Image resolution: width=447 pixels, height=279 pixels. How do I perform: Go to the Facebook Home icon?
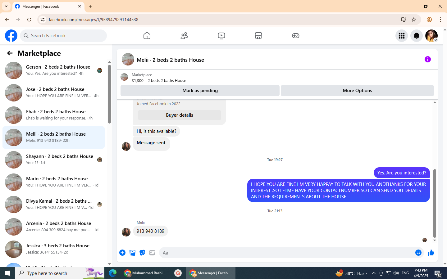[147, 36]
